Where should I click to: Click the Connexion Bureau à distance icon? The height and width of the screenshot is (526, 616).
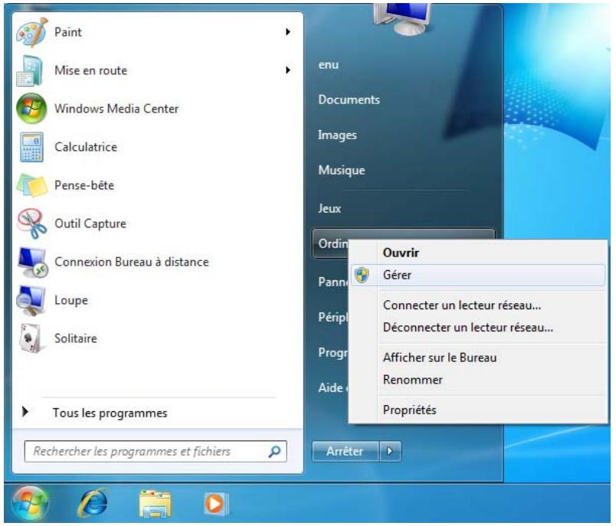(x=33, y=262)
